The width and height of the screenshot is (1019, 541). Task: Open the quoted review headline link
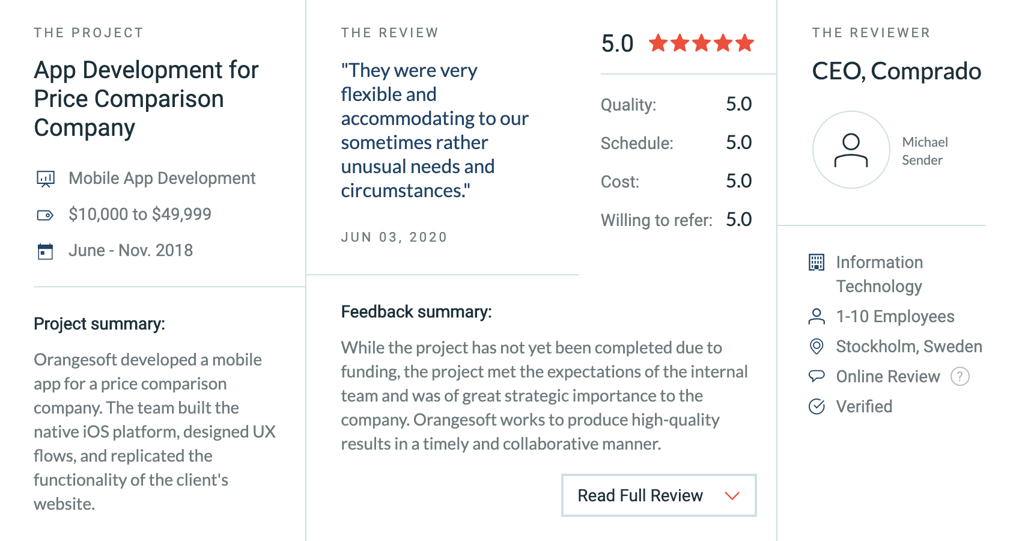[x=435, y=130]
